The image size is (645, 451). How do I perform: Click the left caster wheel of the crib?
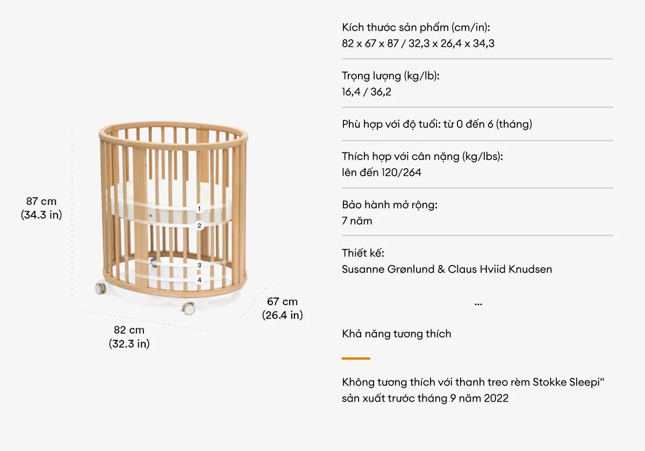tap(101, 289)
